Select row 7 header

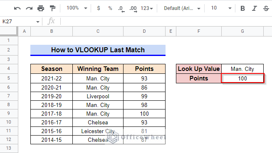9,96
